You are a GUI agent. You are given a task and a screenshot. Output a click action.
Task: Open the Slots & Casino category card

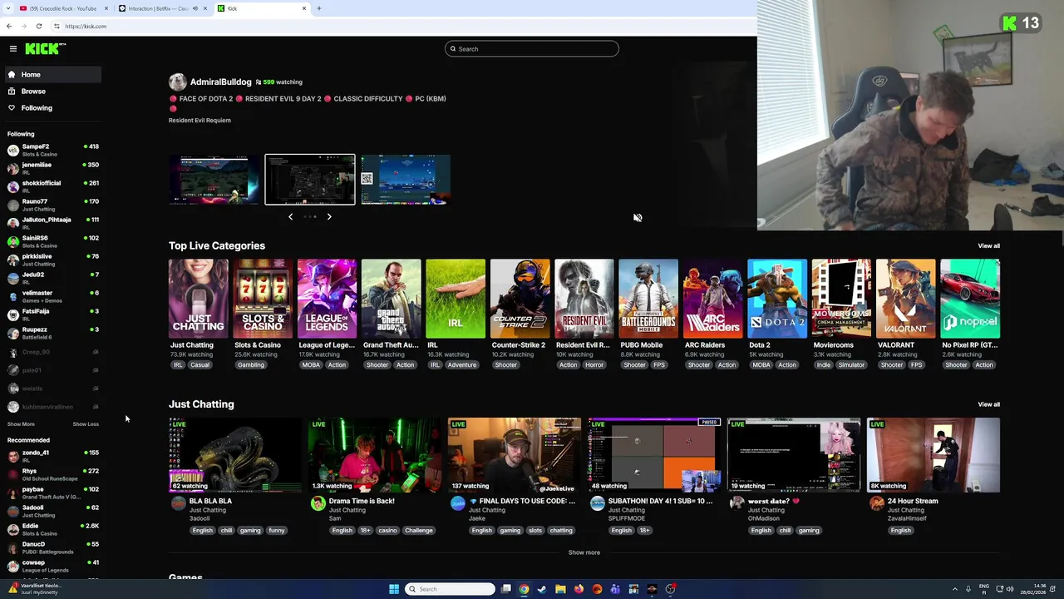263,299
